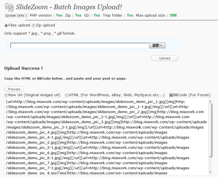
Task: Click the "Upload Success !" heading
Action: [x=24, y=68]
